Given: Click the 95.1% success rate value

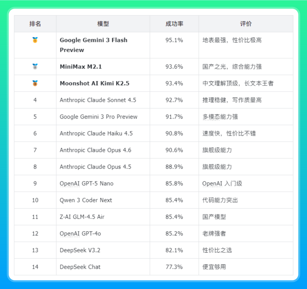Looking at the screenshot, I should (174, 40).
